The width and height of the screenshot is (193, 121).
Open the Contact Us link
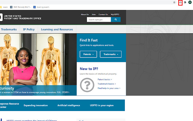103,15
